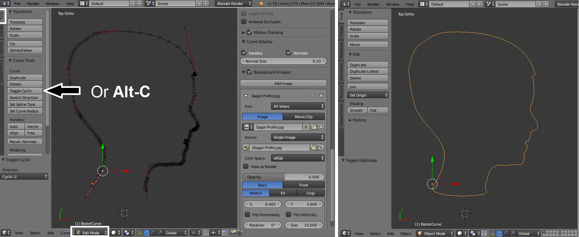This screenshot has height=237, width=579.
Task: Enable the Depth Of Field checkbox
Action: pyautogui.click(x=244, y=13)
